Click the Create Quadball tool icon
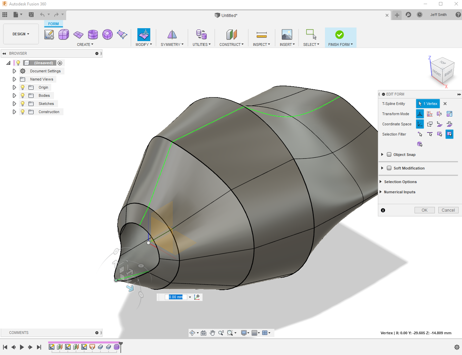The image size is (462, 355). (108, 34)
